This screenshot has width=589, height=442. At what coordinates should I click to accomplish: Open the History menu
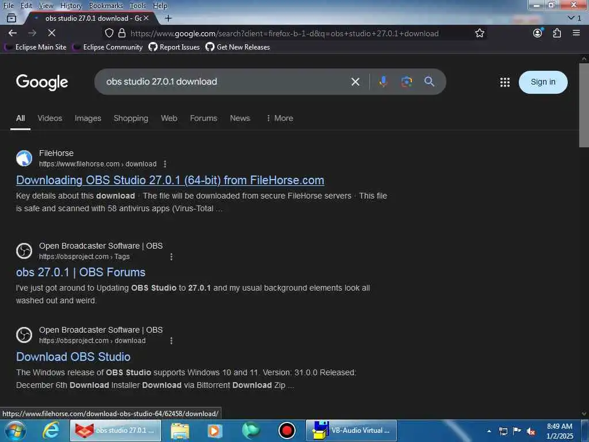click(x=71, y=6)
